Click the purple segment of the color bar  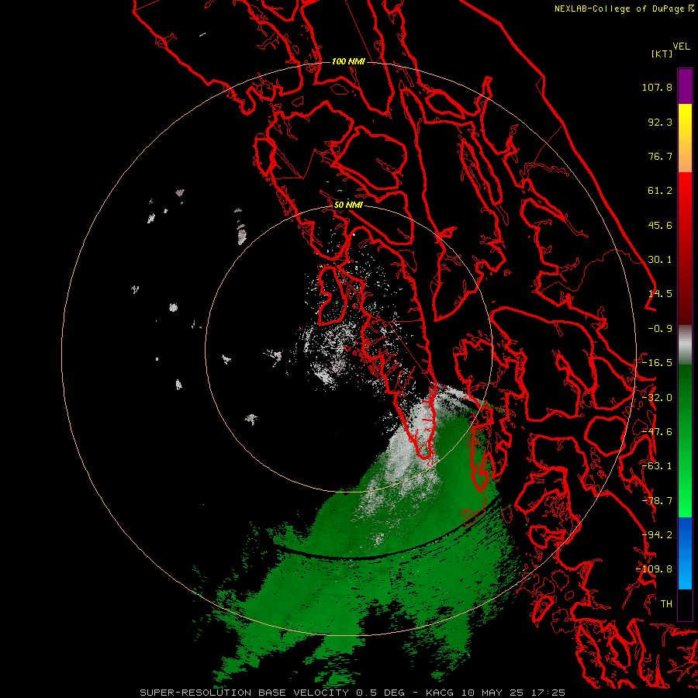pyautogui.click(x=685, y=86)
